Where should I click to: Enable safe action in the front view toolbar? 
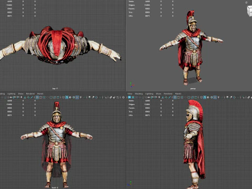55,97
